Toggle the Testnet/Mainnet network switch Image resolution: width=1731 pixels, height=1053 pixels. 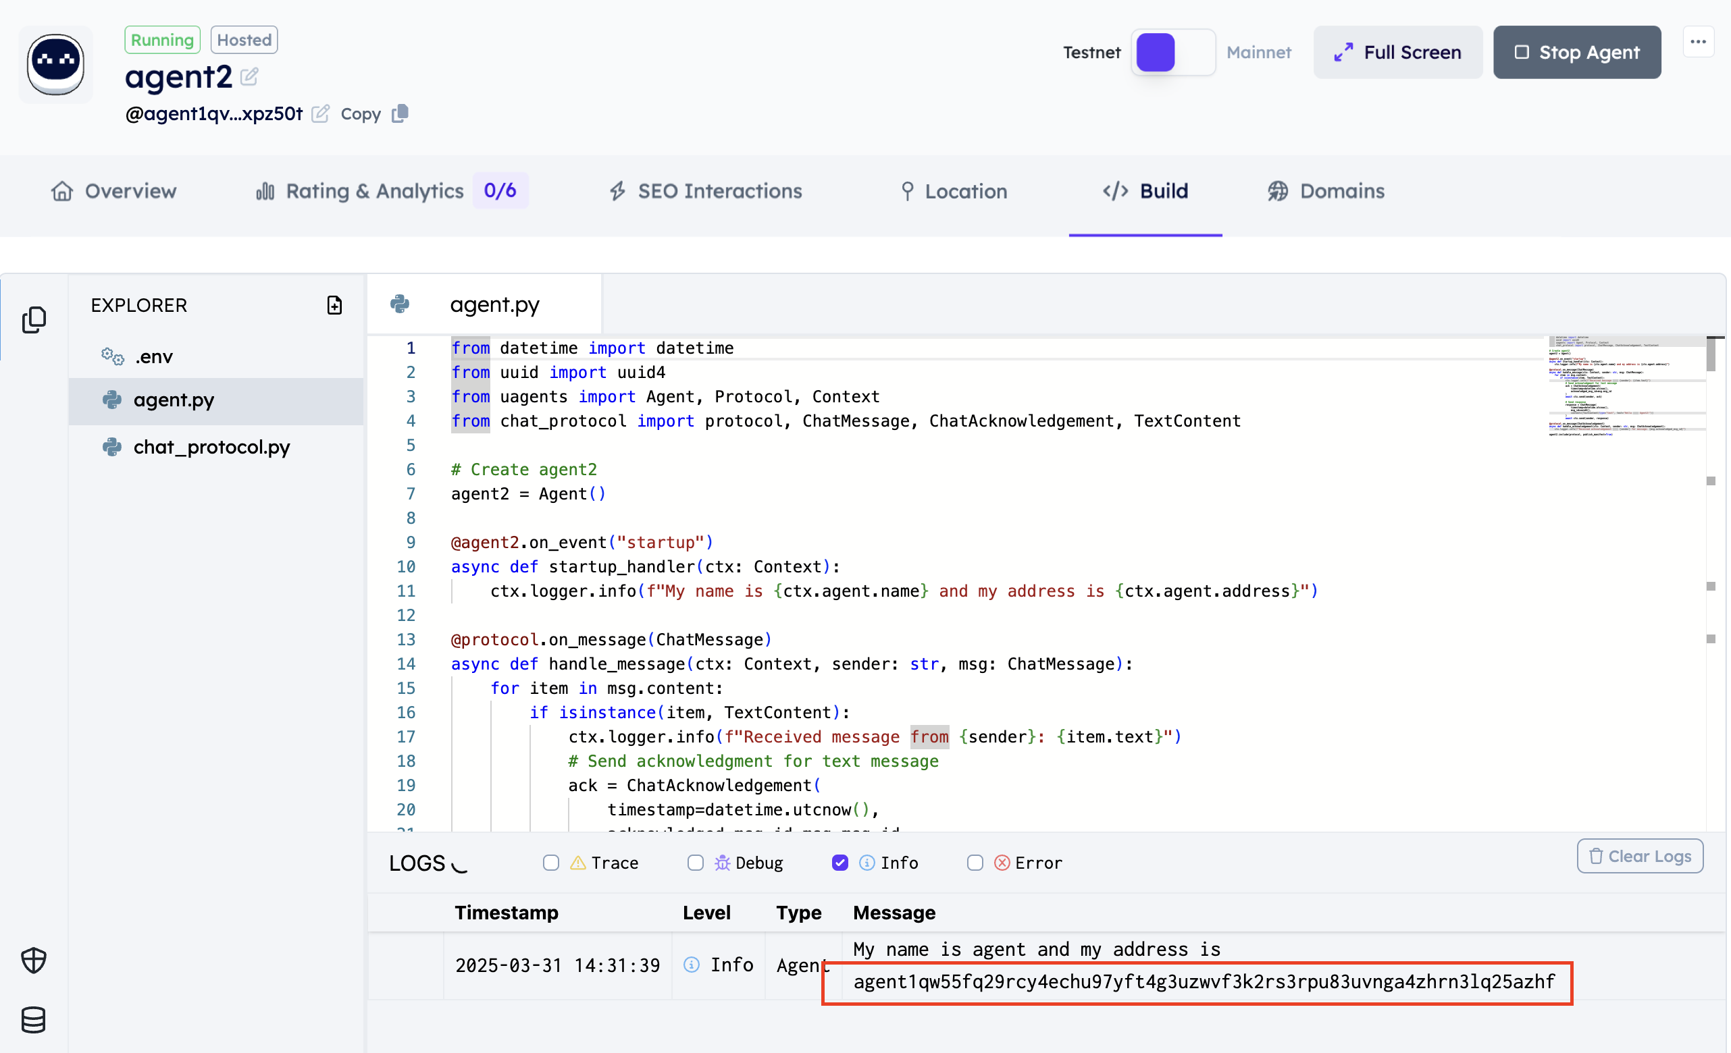click(1172, 52)
